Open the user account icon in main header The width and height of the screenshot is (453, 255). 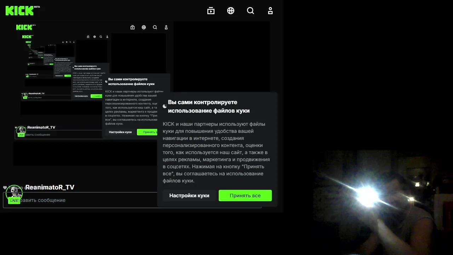click(x=270, y=11)
